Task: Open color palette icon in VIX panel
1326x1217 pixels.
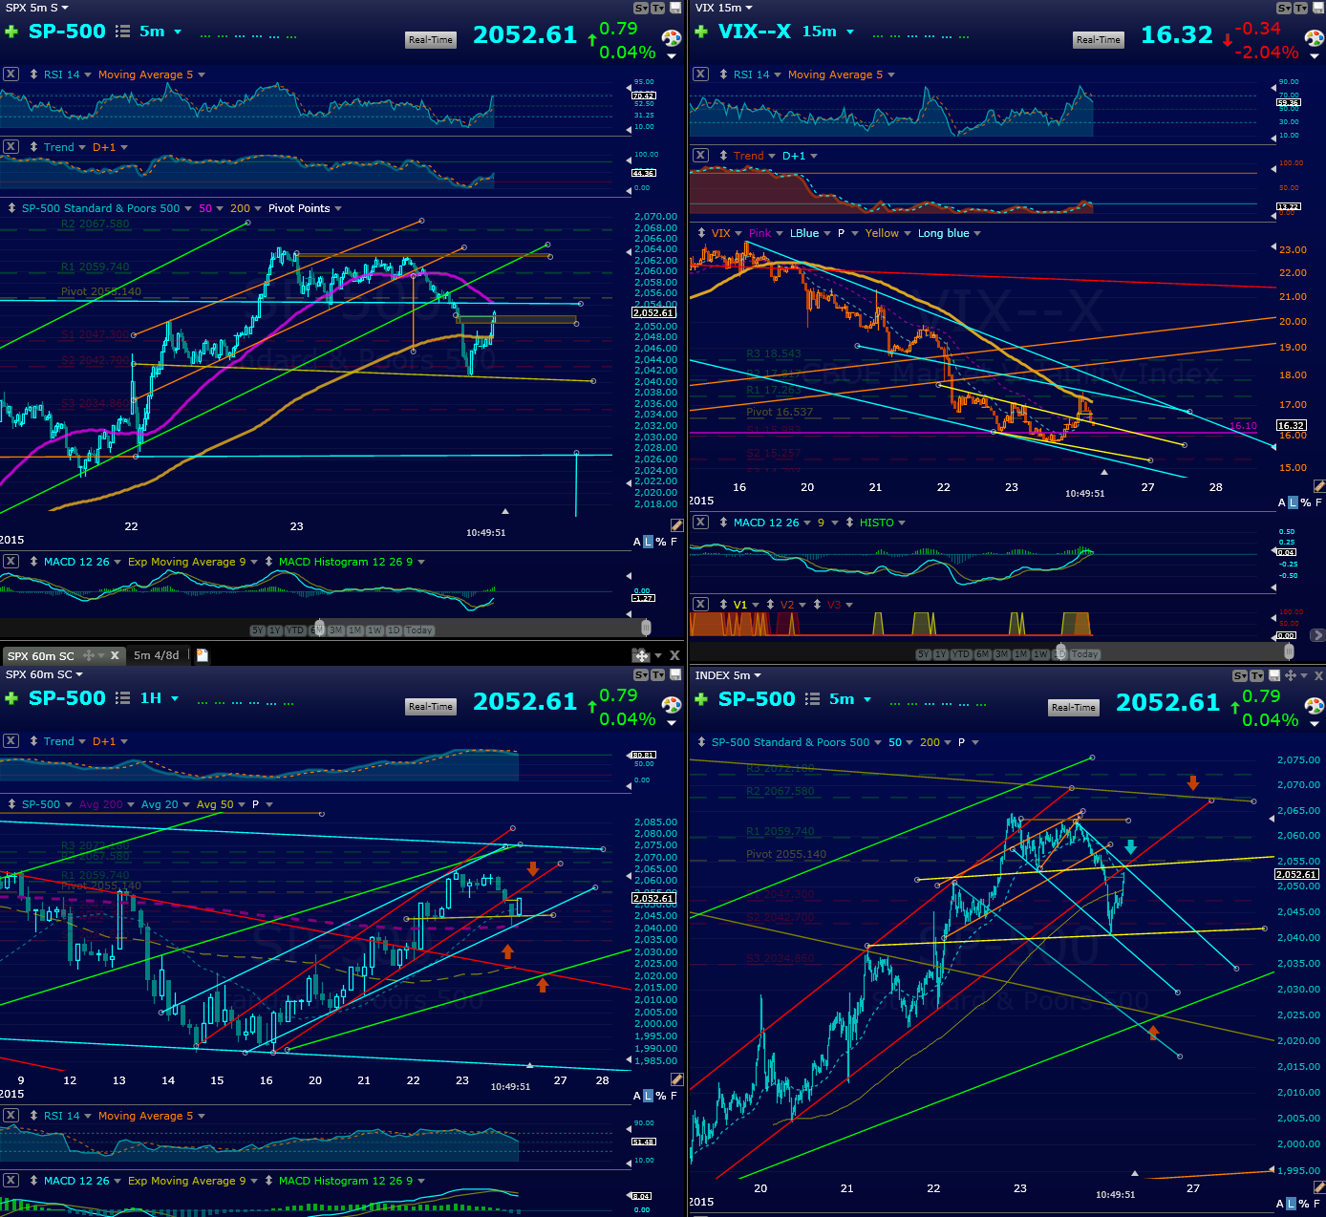Action: [x=1315, y=38]
